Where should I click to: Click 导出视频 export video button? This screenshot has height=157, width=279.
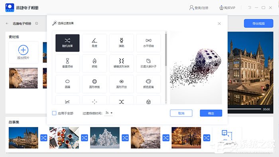(x=259, y=24)
